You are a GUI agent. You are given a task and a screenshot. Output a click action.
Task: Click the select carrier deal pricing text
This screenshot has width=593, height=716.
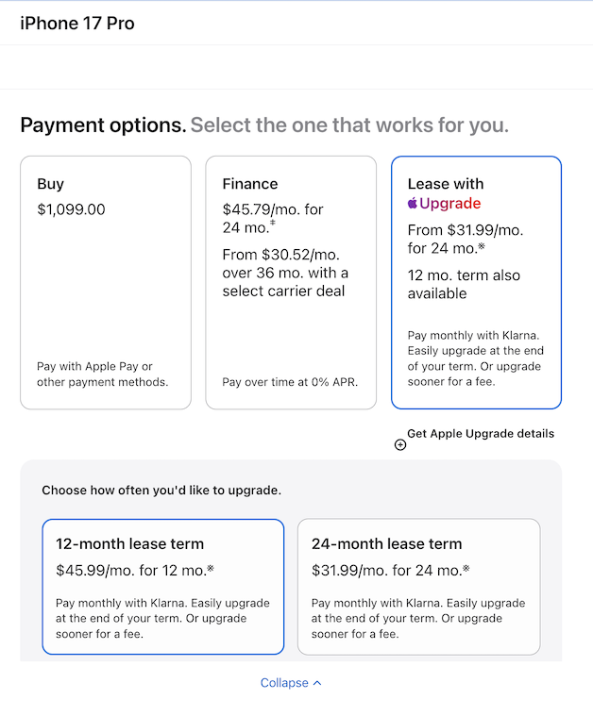click(x=285, y=273)
